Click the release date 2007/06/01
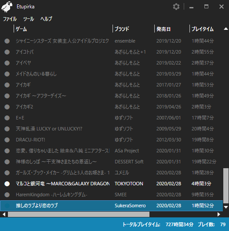Viewport: 229px width, 231px height. click(168, 118)
